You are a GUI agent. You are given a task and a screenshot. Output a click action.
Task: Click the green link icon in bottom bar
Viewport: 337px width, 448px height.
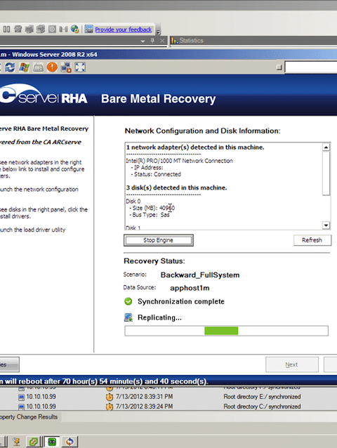[34, 442]
